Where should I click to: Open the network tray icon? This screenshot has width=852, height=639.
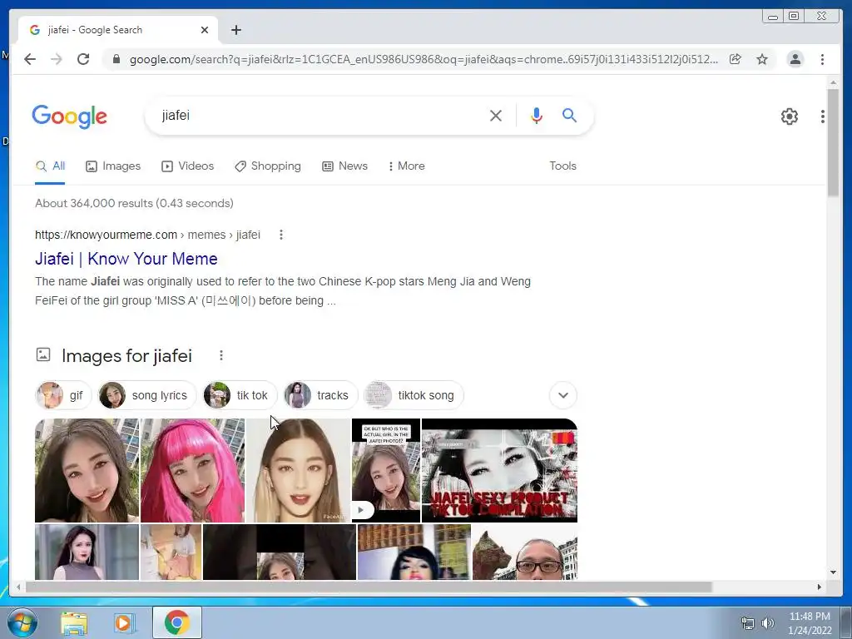[748, 623]
